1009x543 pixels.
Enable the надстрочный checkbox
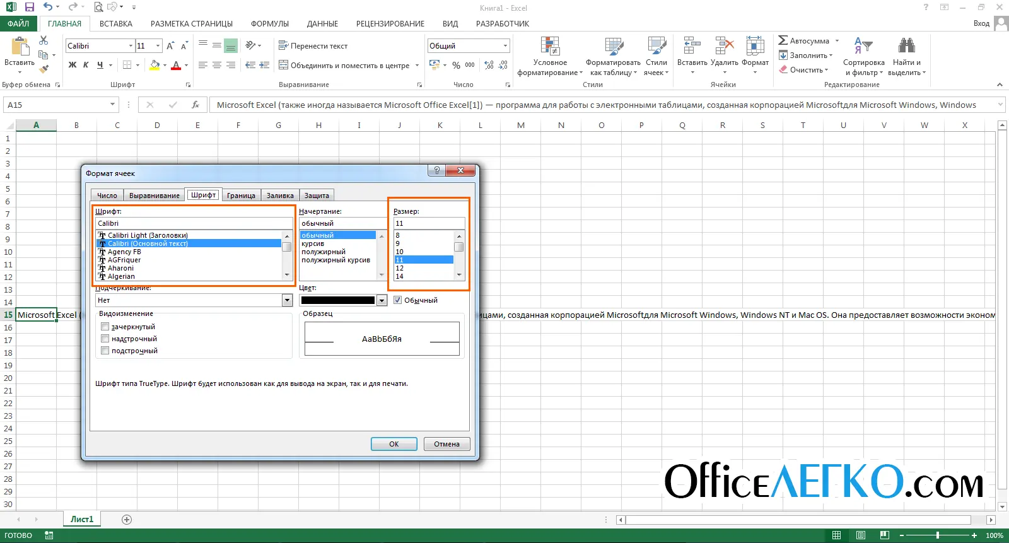(x=105, y=339)
